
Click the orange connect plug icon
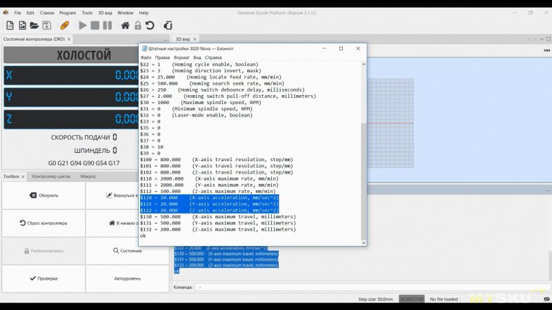pos(64,25)
